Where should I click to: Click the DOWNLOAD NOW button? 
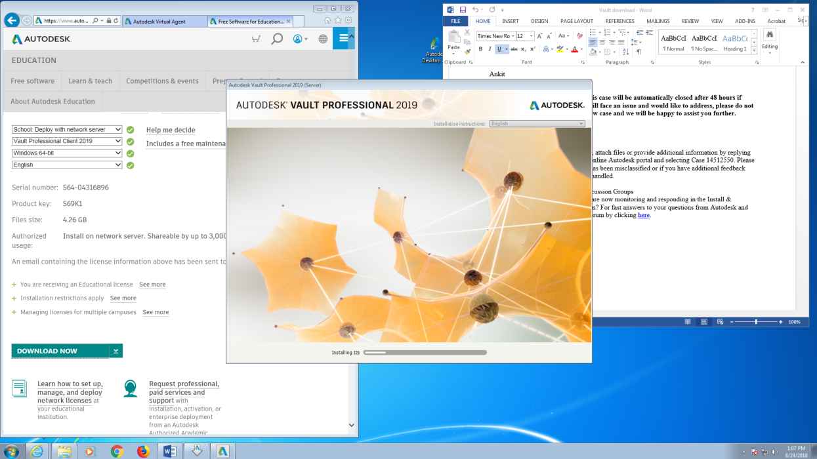[x=60, y=351]
